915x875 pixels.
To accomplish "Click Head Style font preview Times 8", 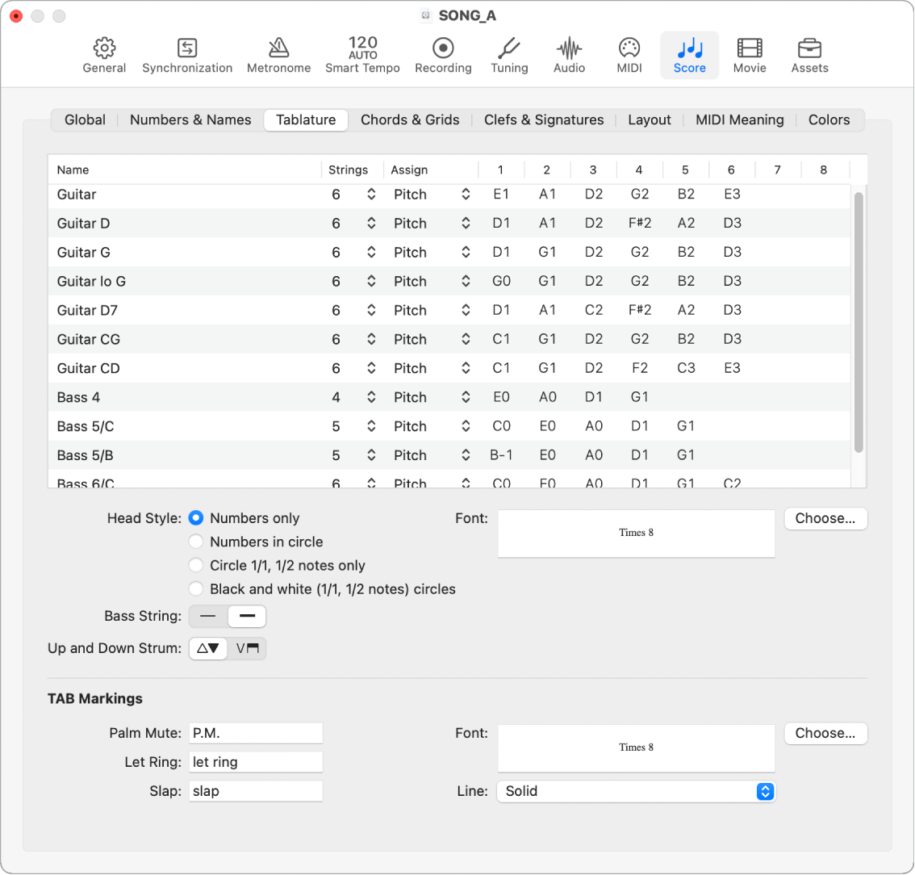I will coord(636,534).
